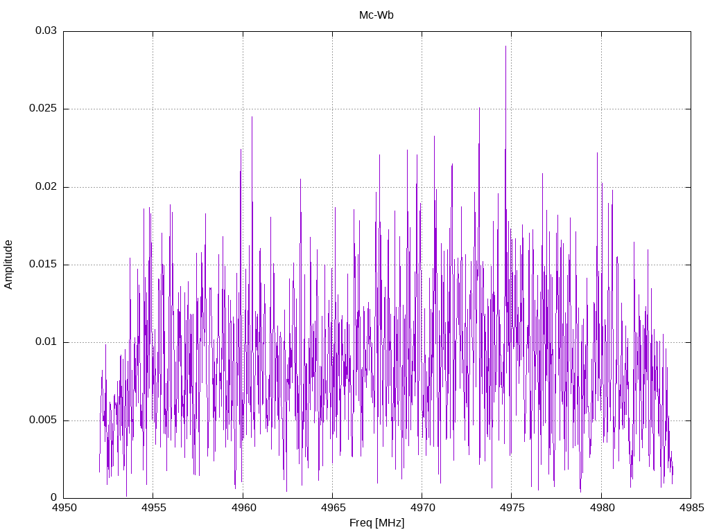Click the 4955 x-axis tick label
Viewport: 710px width, 532px height.
(x=154, y=508)
